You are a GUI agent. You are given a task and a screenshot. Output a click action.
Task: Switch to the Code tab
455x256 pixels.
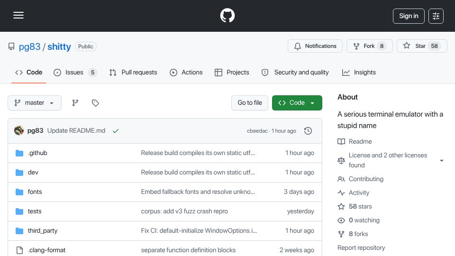(x=29, y=72)
